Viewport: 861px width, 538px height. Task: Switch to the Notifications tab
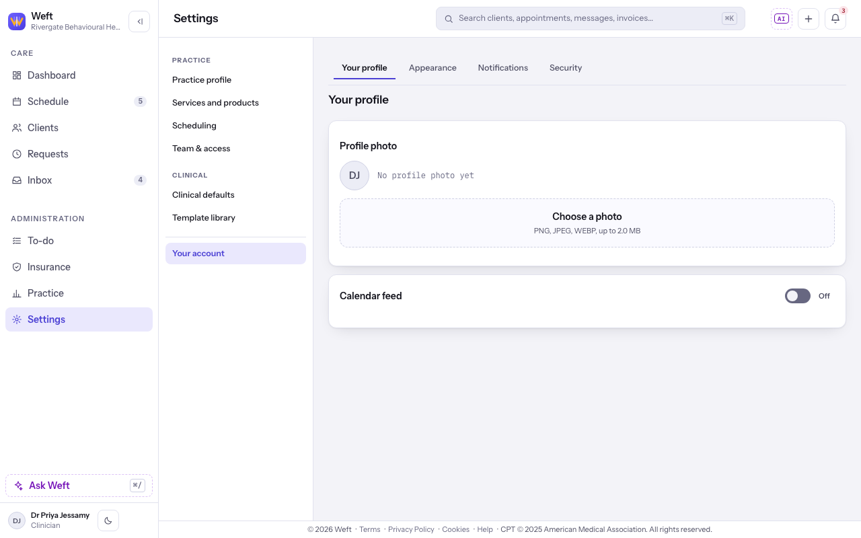coord(503,68)
